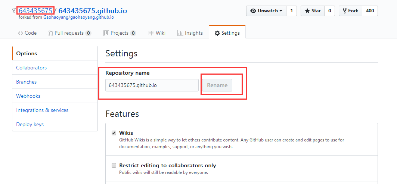Switch to the Projects tab

point(120,33)
